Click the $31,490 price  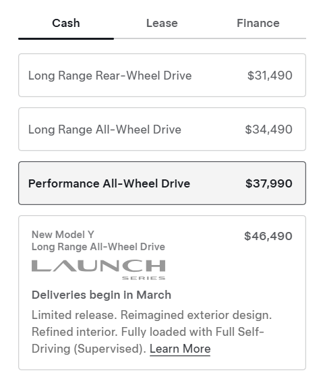(x=270, y=76)
